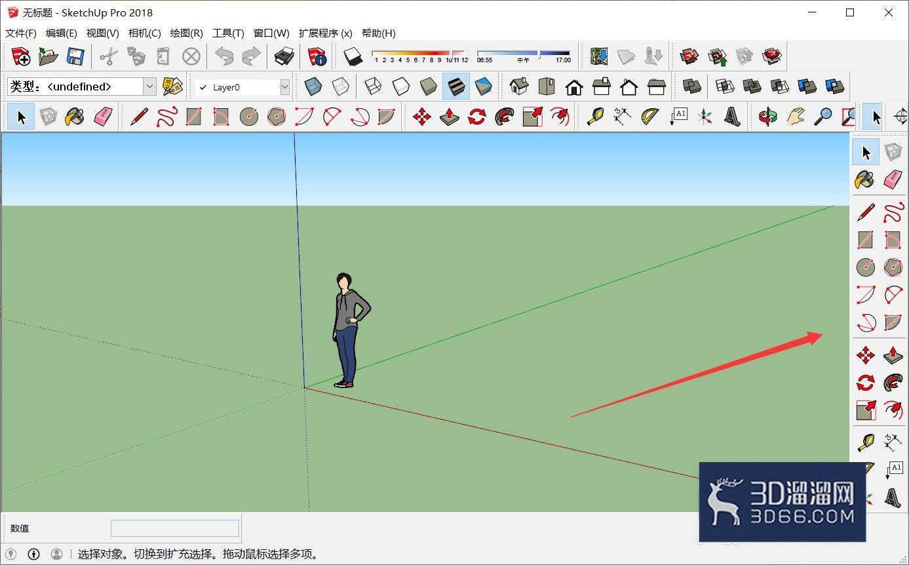Click the Open file folder icon

(48, 56)
